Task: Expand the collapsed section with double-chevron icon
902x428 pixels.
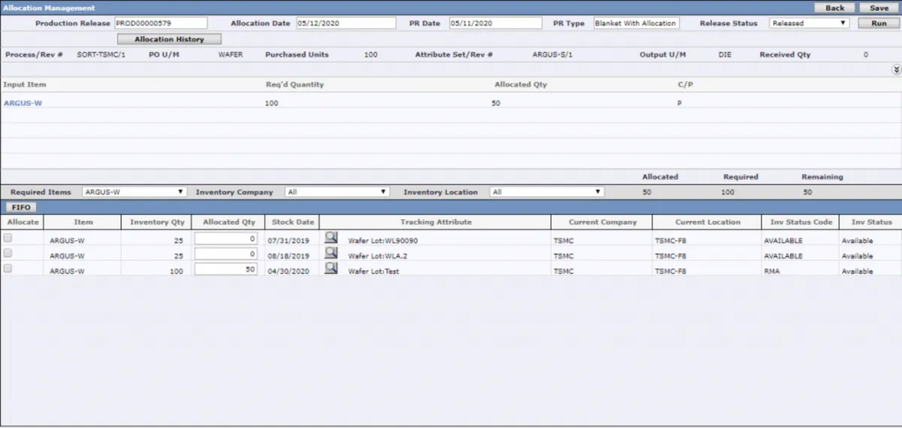Action: point(896,69)
